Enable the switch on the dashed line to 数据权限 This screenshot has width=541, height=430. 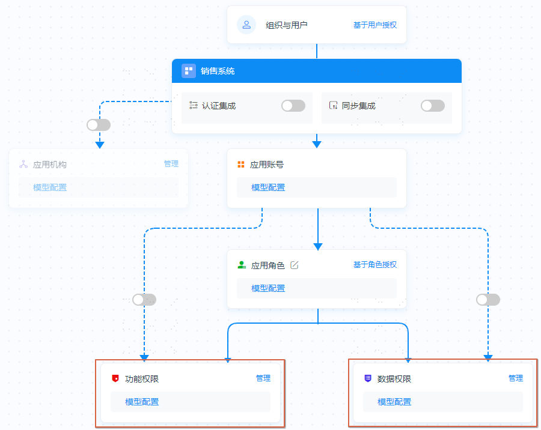488,300
